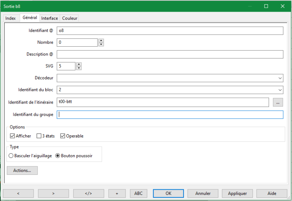
Task: Toggle the Operable checkbox
Action: (63, 136)
